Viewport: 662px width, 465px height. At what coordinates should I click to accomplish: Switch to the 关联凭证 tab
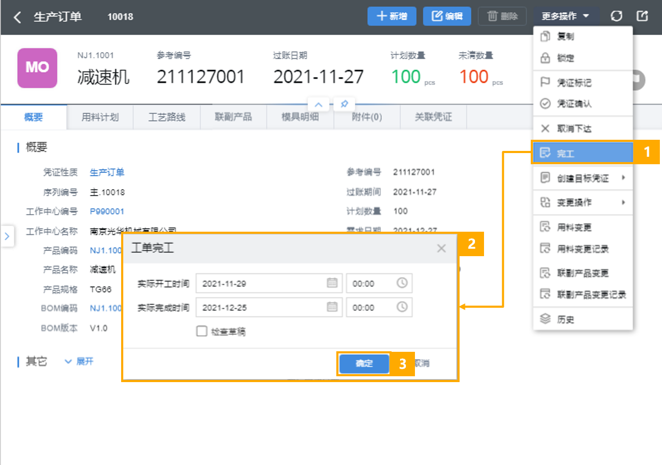(x=434, y=117)
